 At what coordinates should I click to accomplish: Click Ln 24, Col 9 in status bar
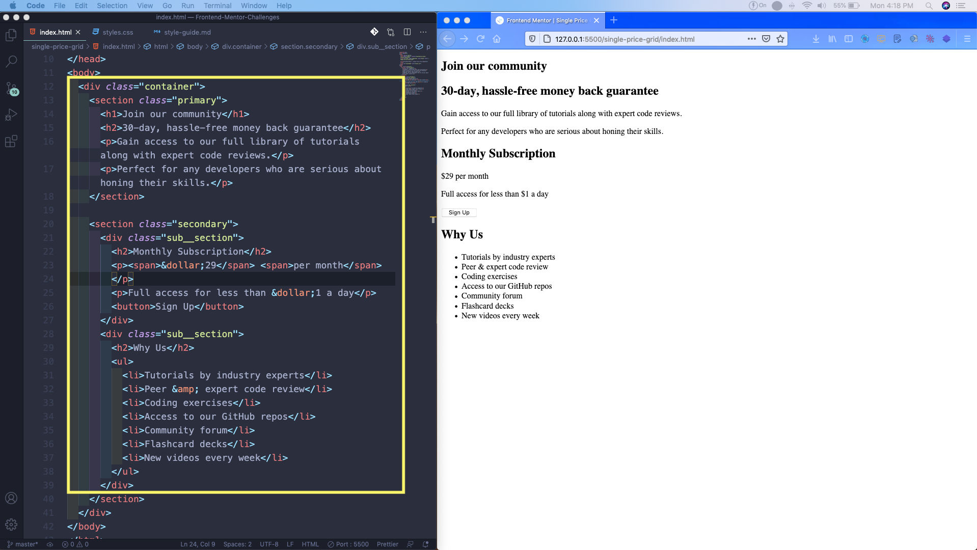(198, 544)
